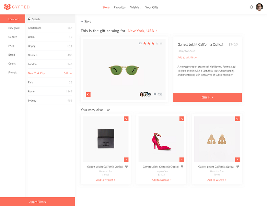Choose Beijing in the location list
Image resolution: width=267 pixels, height=206 pixels.
pos(50,46)
